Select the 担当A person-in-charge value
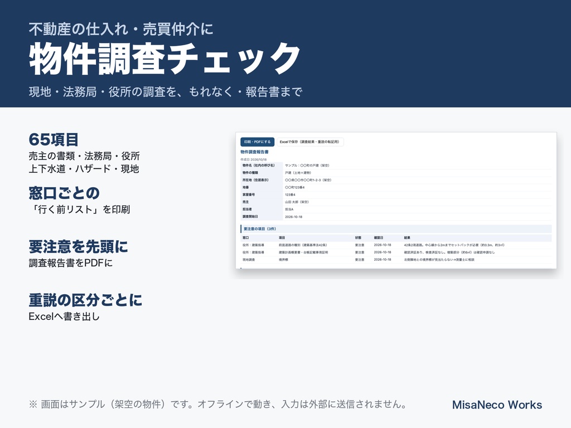Viewport: 571px width, 428px height. click(x=289, y=210)
